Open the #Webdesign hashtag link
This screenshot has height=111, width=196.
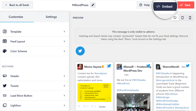(163, 97)
